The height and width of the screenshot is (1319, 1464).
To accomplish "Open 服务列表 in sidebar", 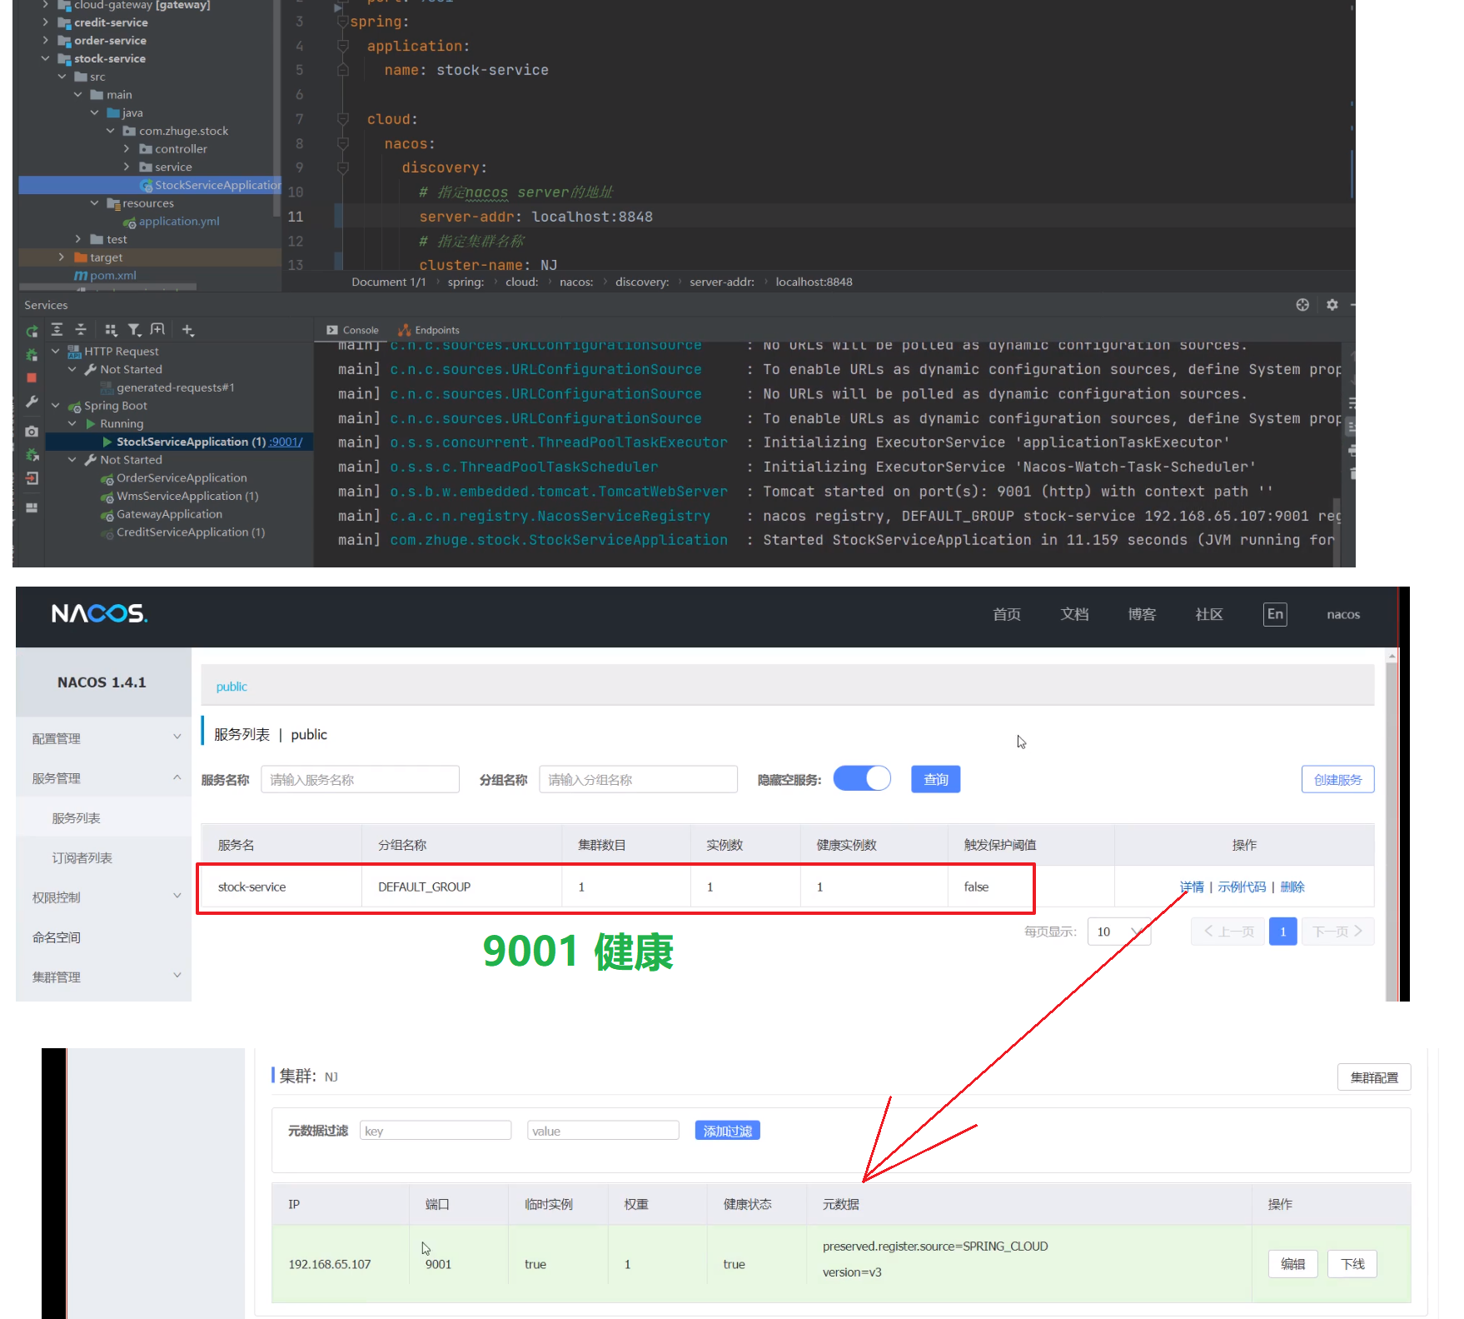I will point(77,818).
